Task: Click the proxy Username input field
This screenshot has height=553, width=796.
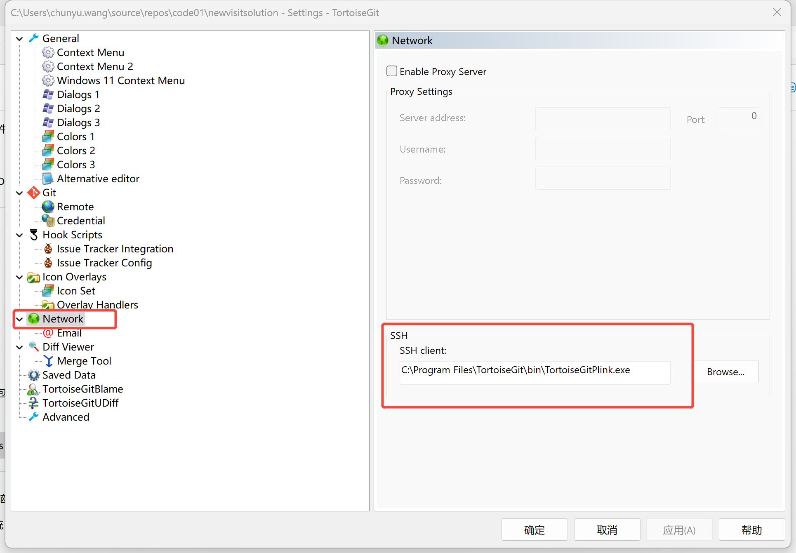Action: [x=603, y=148]
